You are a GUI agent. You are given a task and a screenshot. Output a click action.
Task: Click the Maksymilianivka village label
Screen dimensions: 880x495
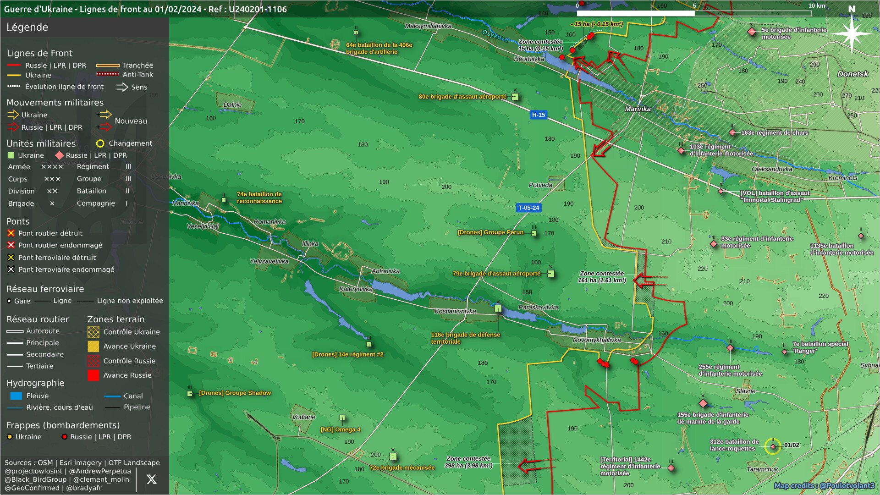428,26
